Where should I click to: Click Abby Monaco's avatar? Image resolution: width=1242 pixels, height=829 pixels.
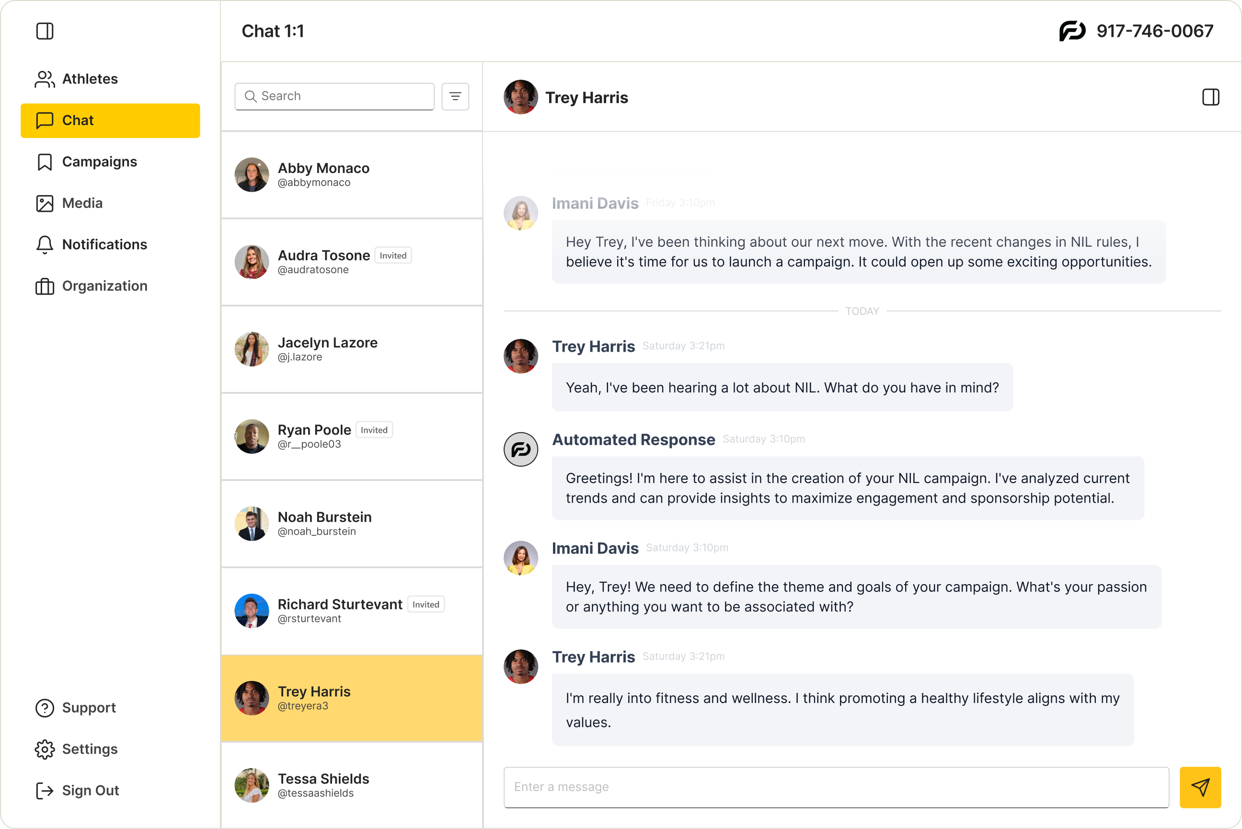pyautogui.click(x=252, y=174)
